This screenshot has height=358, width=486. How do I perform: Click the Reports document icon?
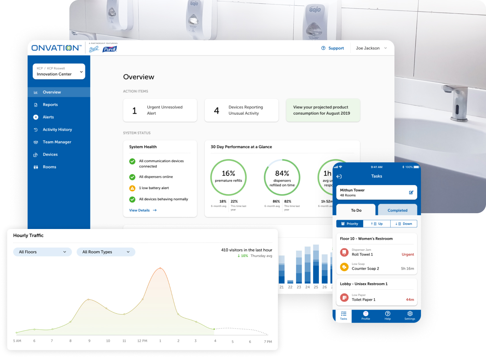pos(36,105)
